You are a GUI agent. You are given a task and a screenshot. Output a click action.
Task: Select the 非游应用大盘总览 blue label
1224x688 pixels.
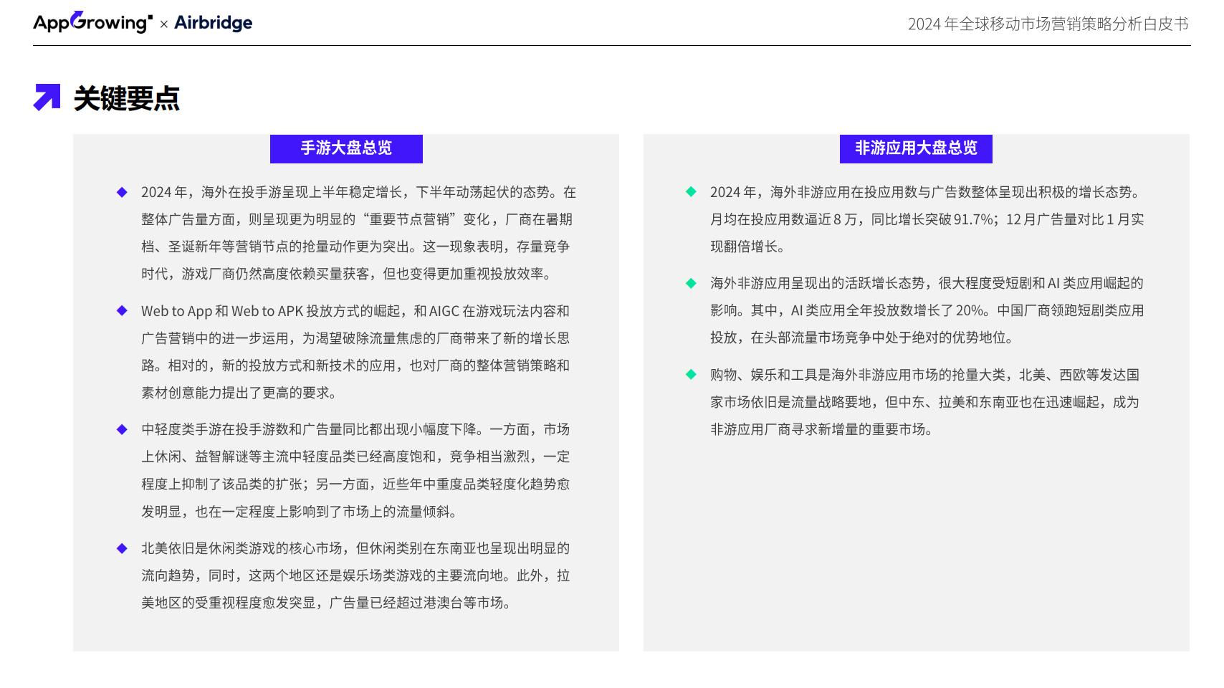click(x=916, y=148)
